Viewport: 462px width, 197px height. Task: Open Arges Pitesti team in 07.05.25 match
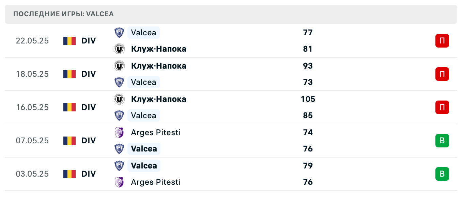point(155,132)
